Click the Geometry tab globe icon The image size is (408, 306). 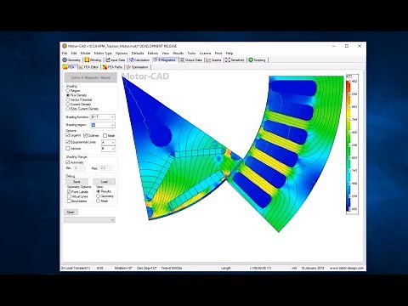click(x=65, y=60)
